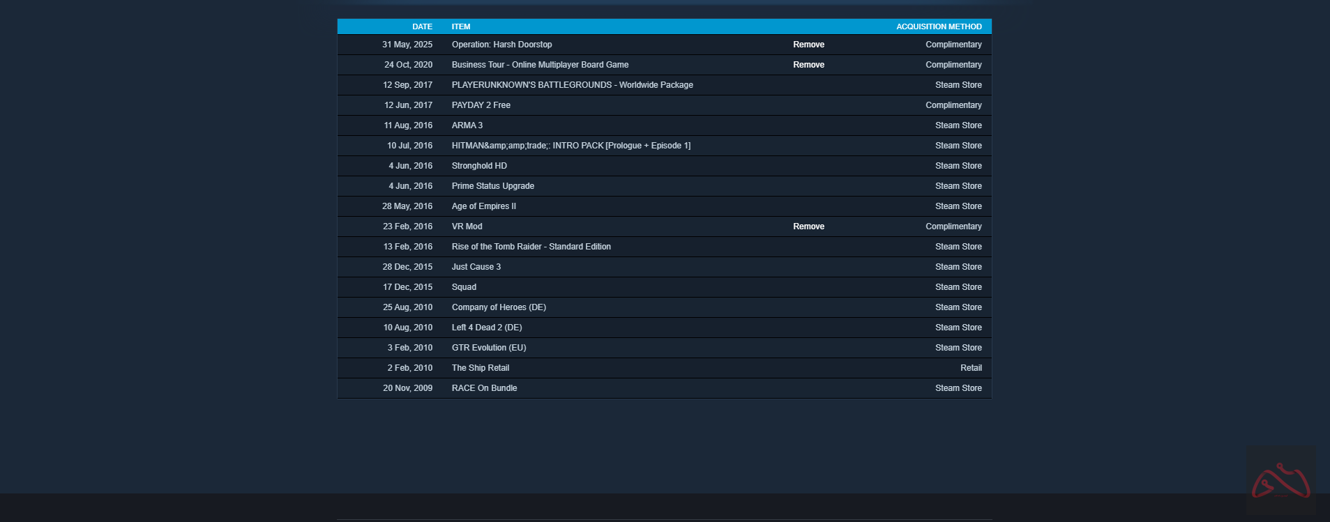Select the HITMAN INTRO PACK entry

(x=570, y=146)
